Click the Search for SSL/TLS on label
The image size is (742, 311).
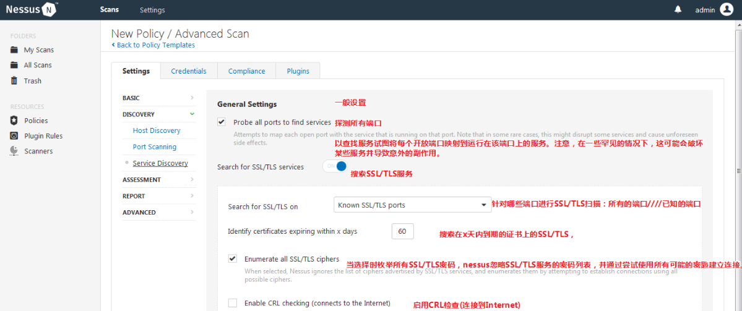(263, 207)
